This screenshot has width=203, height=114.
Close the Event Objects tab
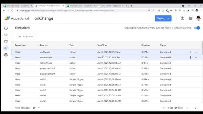pos(126,6)
